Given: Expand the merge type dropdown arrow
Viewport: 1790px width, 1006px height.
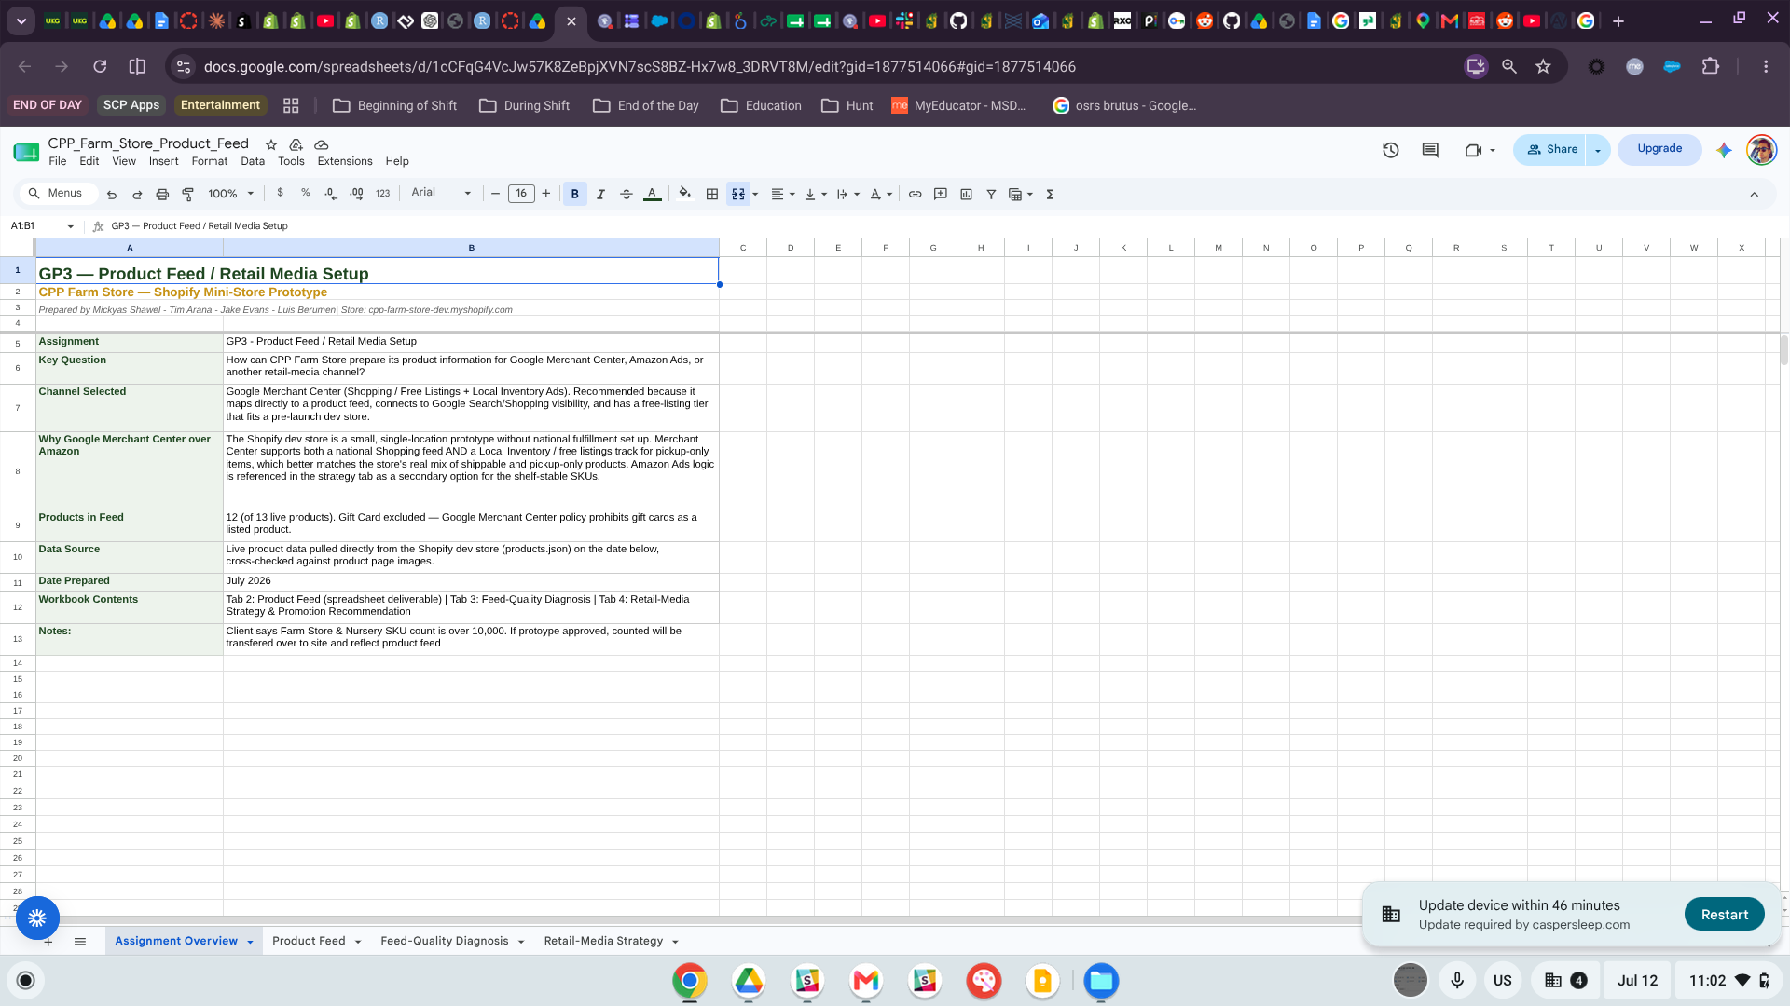Looking at the screenshot, I should 755,194.
